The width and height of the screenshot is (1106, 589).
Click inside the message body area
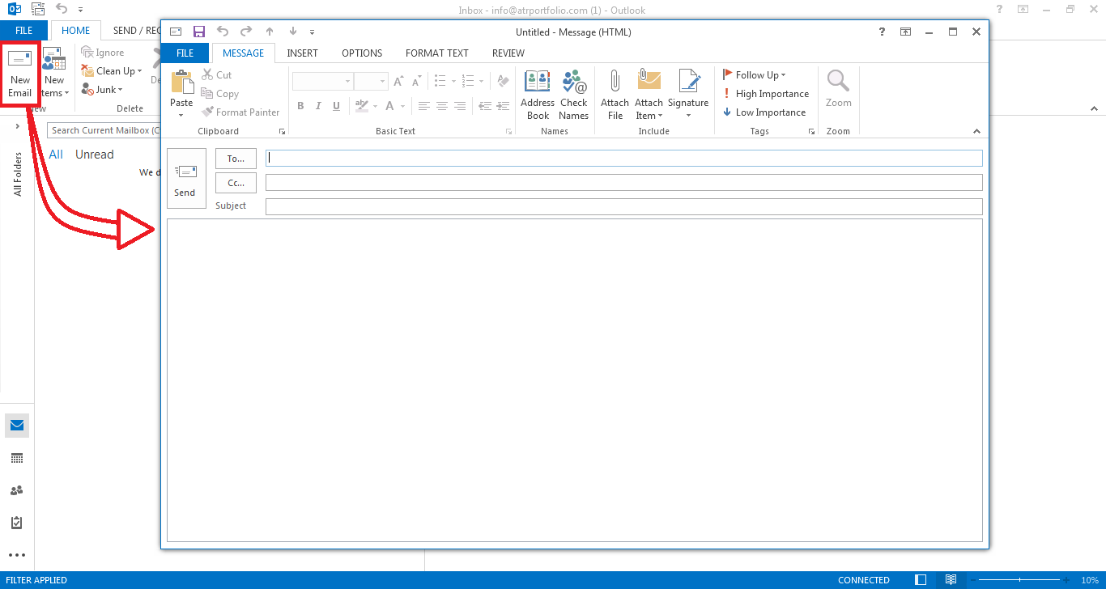tap(575, 380)
